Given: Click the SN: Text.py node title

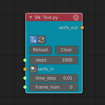Looking at the screenshot, I should 46,17.
